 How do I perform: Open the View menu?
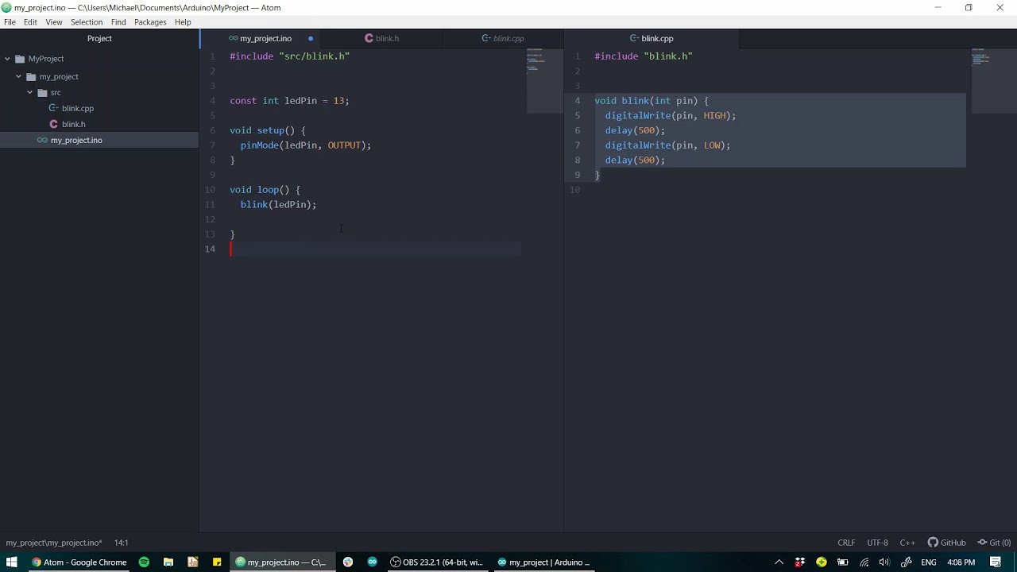point(54,22)
